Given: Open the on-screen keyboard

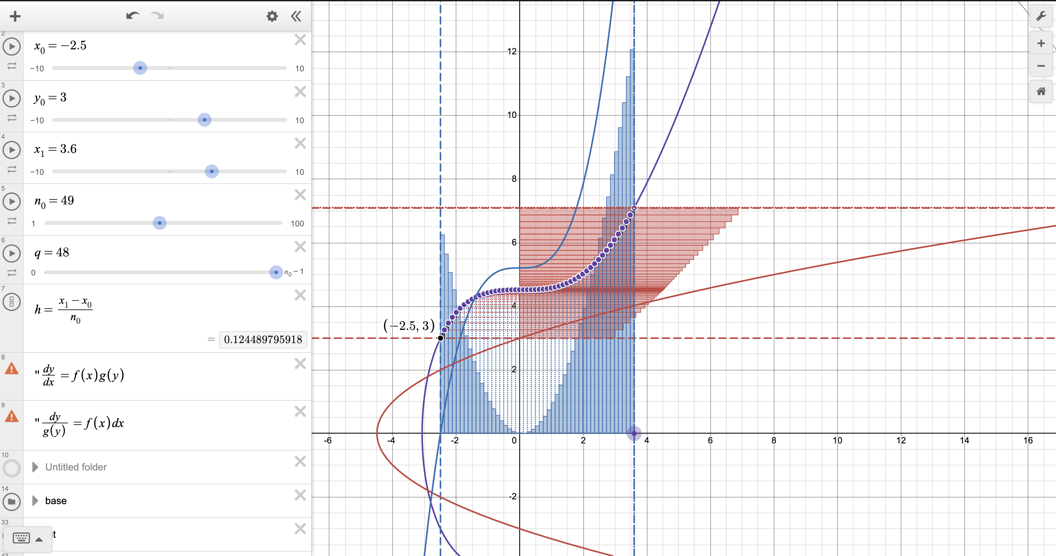Looking at the screenshot, I should (21, 538).
